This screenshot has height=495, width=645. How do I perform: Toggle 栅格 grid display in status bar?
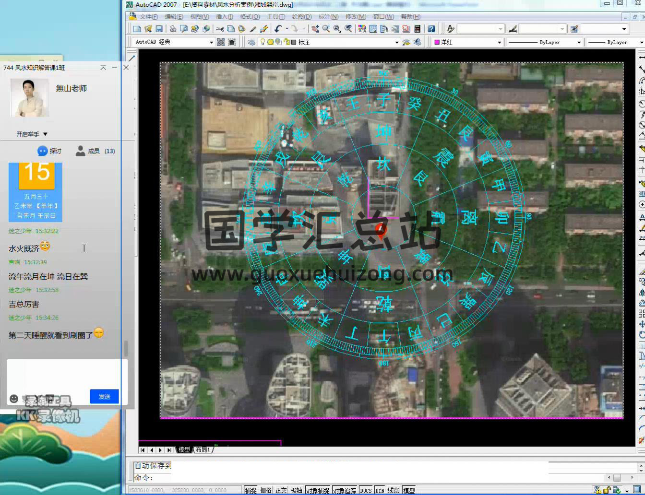coord(266,490)
